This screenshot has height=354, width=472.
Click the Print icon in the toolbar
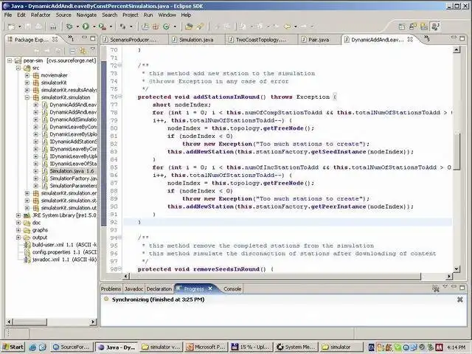[38, 27]
